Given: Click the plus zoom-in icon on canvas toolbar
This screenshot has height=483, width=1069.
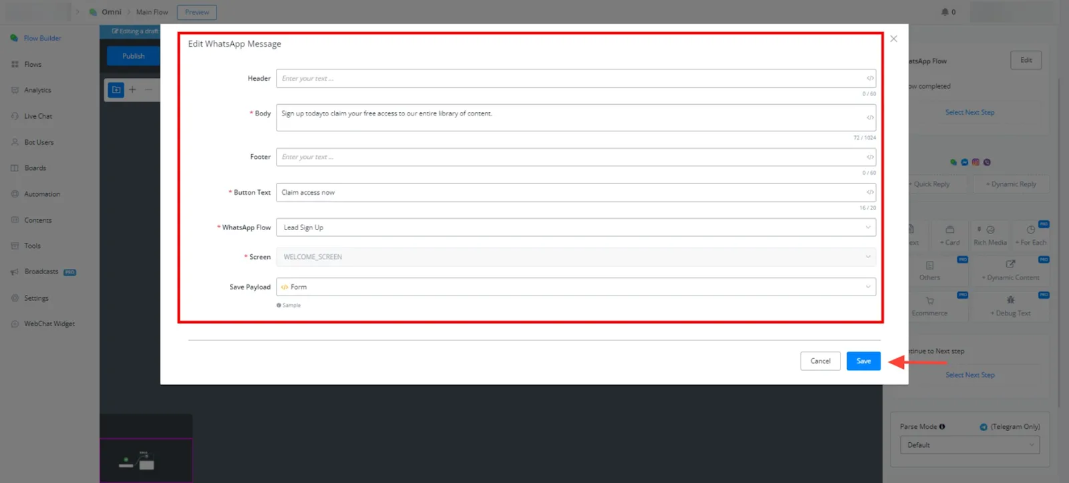Looking at the screenshot, I should pos(132,89).
